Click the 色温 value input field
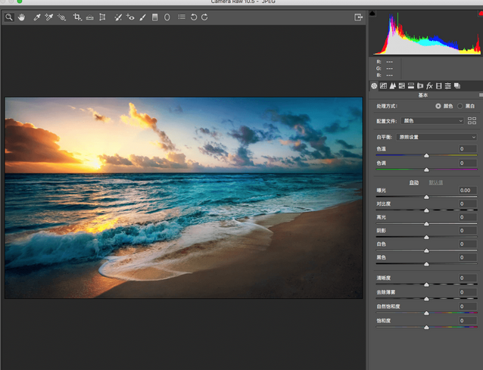This screenshot has height=370, width=483. click(x=468, y=148)
